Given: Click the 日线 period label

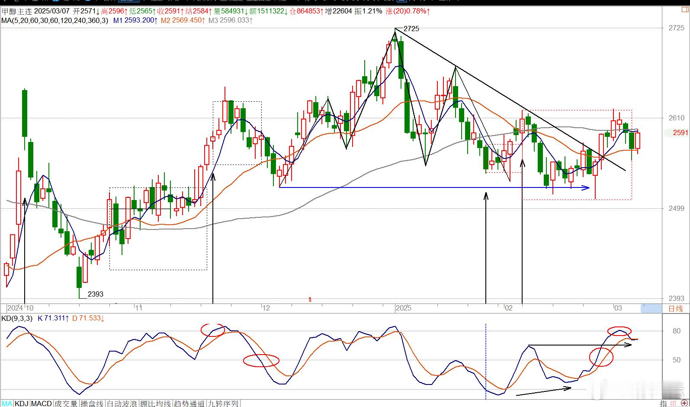Looking at the screenshot, I should tap(675, 308).
